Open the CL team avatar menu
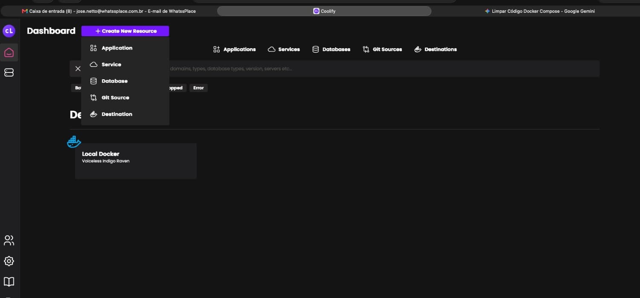Screen dimensions: 640x298 pyautogui.click(x=9, y=31)
